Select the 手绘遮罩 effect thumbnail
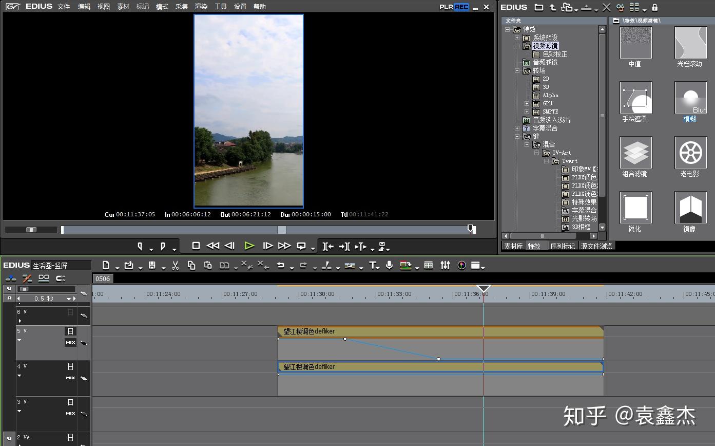 coord(635,98)
